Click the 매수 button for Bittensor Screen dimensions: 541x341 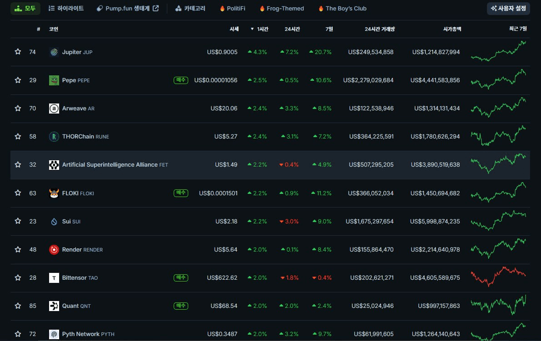pyautogui.click(x=181, y=277)
